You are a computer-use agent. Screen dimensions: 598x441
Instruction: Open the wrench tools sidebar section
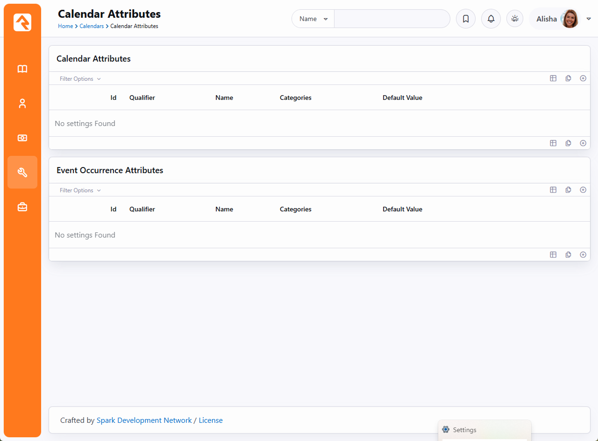tap(22, 172)
